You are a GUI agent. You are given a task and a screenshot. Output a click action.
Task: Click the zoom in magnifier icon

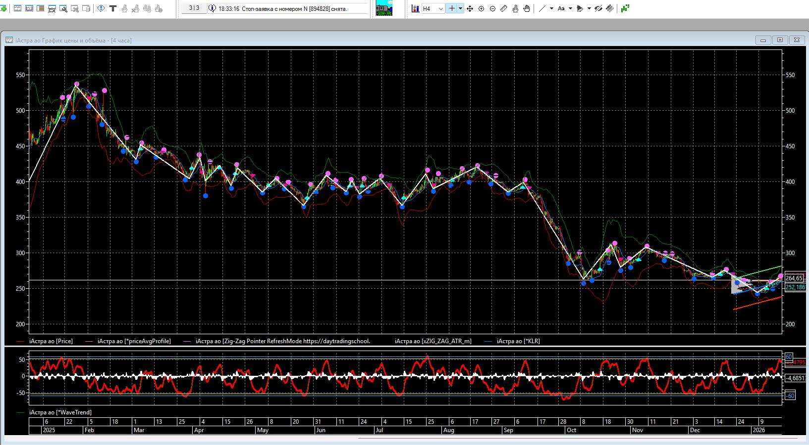click(481, 8)
